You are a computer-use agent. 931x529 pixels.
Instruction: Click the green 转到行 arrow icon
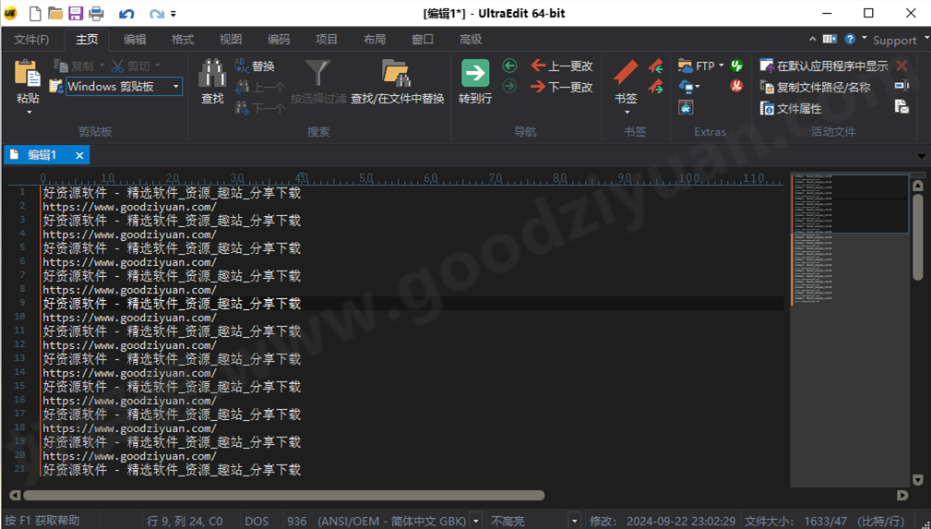pos(475,74)
